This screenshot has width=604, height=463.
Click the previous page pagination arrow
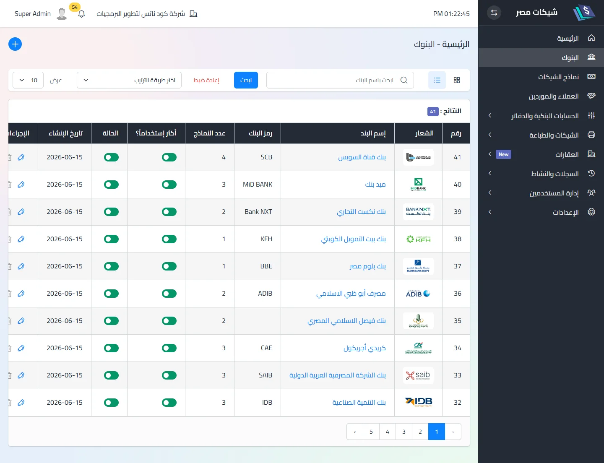coord(453,432)
